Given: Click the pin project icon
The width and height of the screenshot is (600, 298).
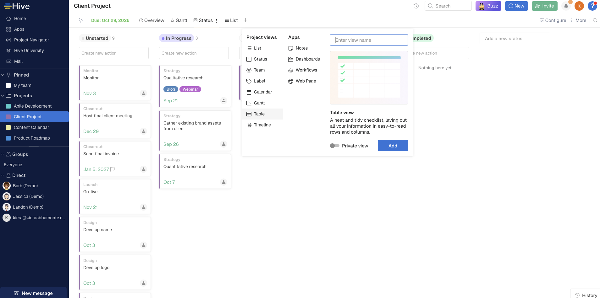Looking at the screenshot, I should tap(81, 20).
